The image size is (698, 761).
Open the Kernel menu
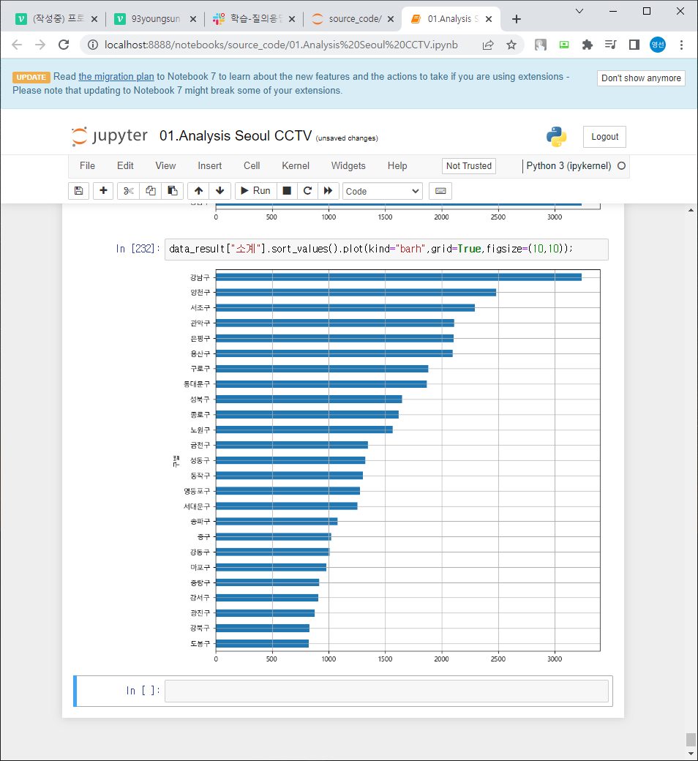coord(296,166)
